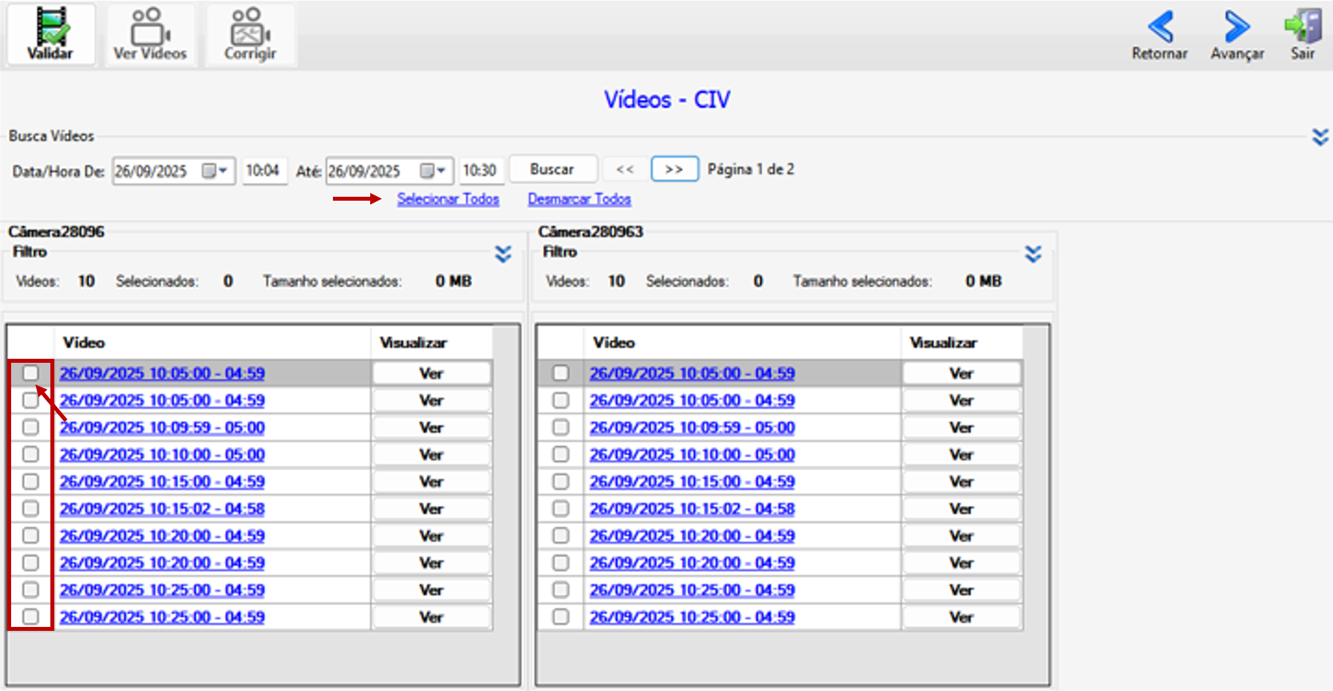Screen dimensions: 1333x691
Task: Click the Desmarcar Todos link
Action: click(580, 199)
